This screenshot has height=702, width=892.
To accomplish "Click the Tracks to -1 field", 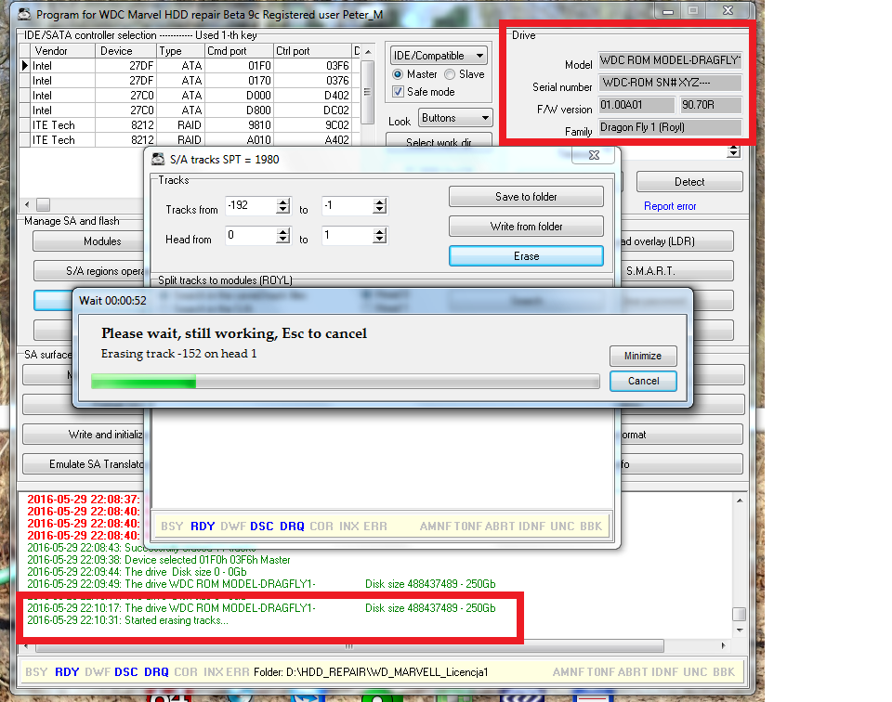I will pyautogui.click(x=348, y=206).
